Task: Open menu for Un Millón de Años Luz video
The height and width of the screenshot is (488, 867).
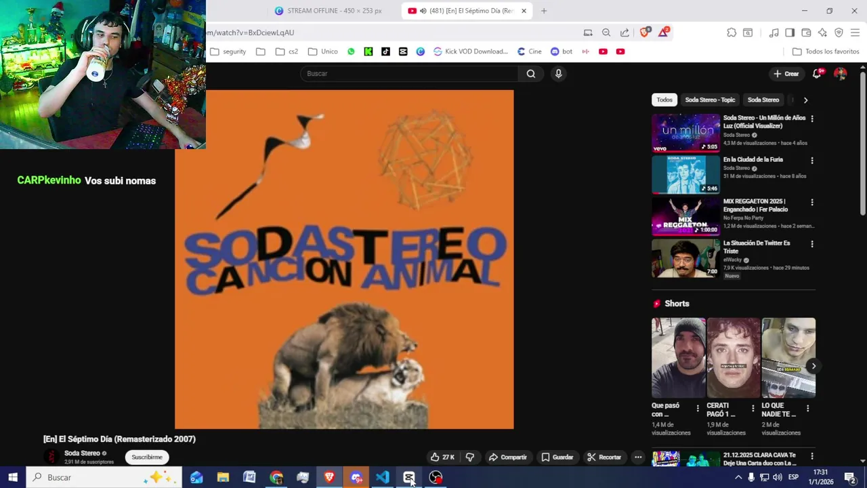Action: click(x=812, y=119)
